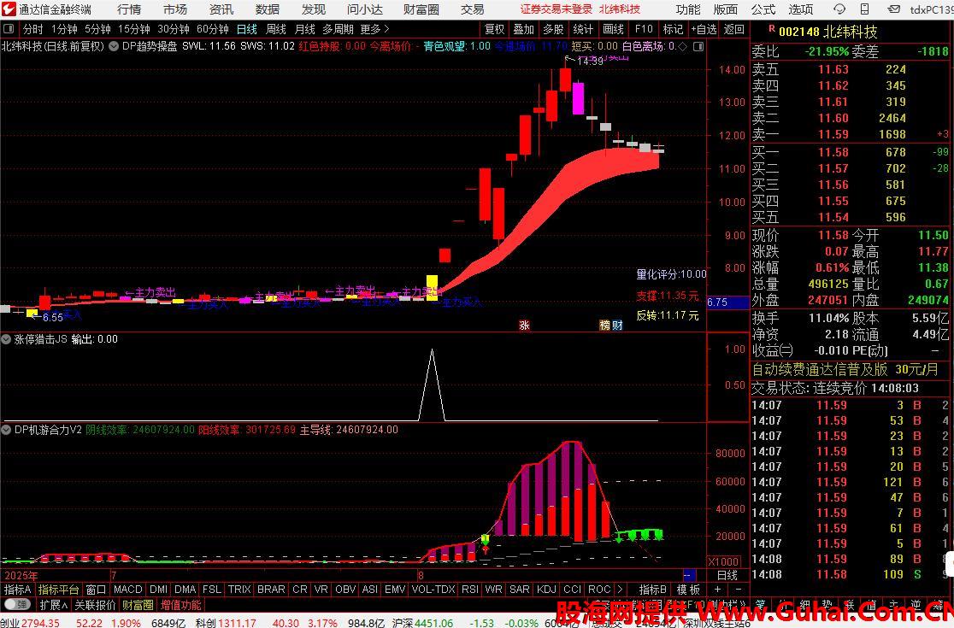Screen dimensions: 954x628
Task: Click the 多股 multi-stock button
Action: (554, 29)
